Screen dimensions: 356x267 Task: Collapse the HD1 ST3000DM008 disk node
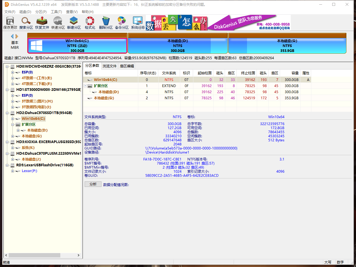click(7, 90)
